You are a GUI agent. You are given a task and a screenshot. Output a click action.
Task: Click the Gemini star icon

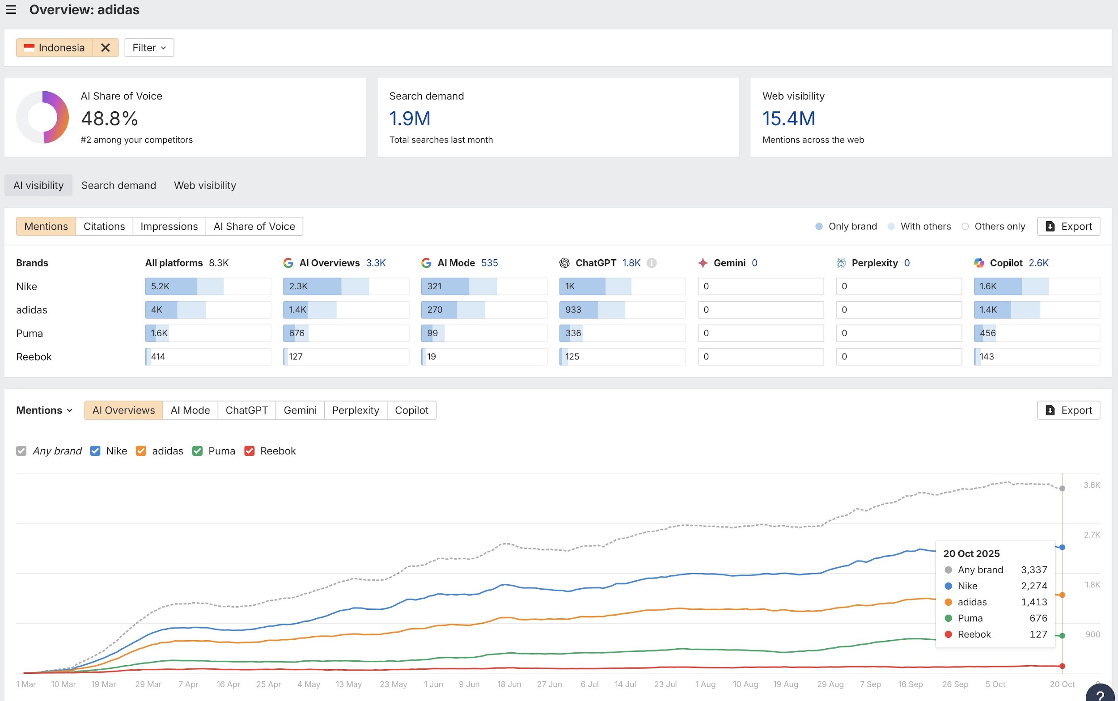703,263
